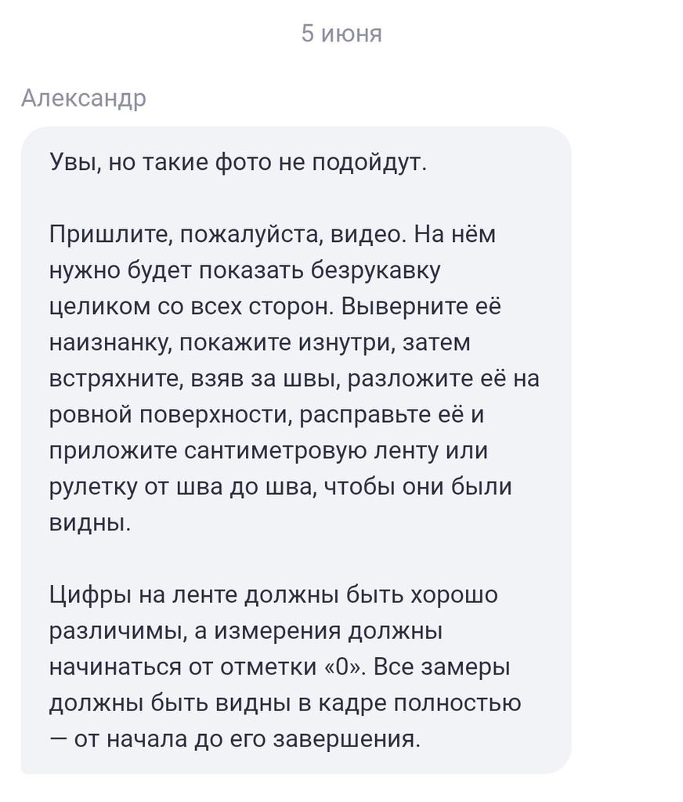Click the word "видны." ending the second paragraph
This screenshot has height=802, width=683.
pos(89,523)
